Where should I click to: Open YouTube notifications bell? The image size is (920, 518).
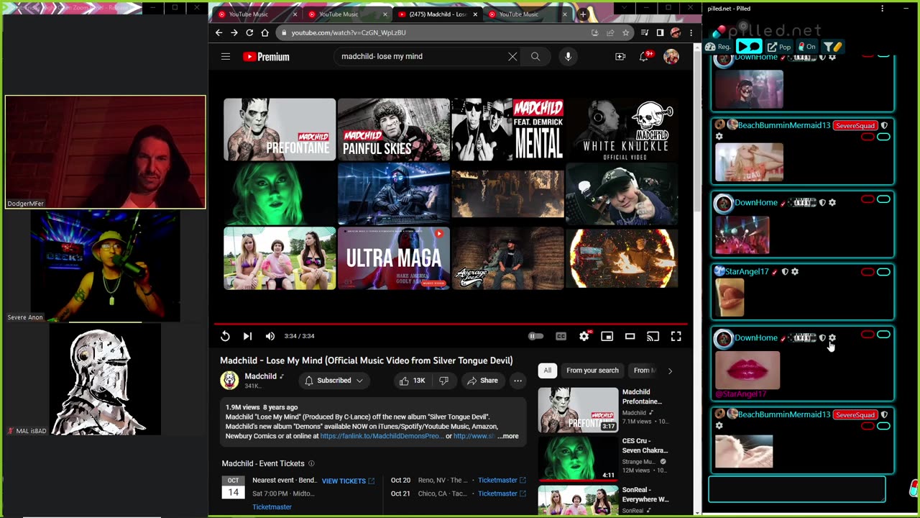(x=645, y=56)
